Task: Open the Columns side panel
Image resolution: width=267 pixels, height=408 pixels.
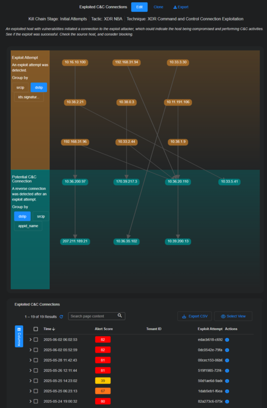Action: (x=19, y=336)
